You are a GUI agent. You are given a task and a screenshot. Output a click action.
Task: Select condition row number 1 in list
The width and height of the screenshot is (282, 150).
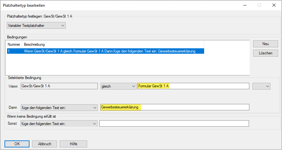[105, 51]
